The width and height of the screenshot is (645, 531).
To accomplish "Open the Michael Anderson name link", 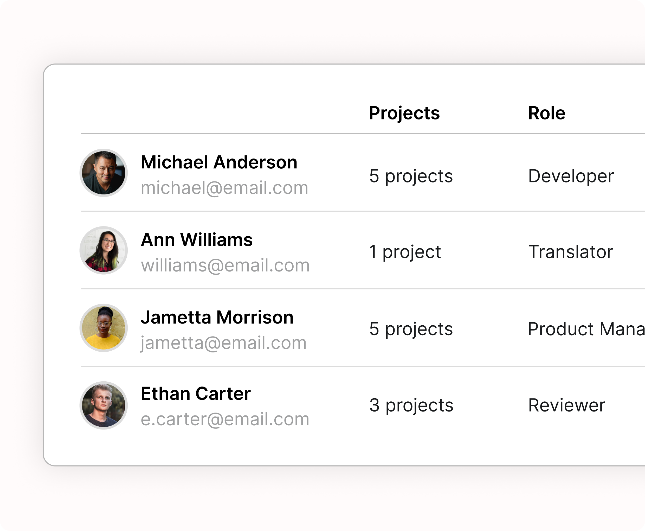I will pos(219,162).
